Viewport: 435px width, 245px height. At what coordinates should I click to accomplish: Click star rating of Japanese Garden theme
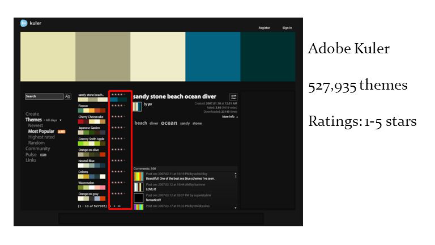point(118,128)
